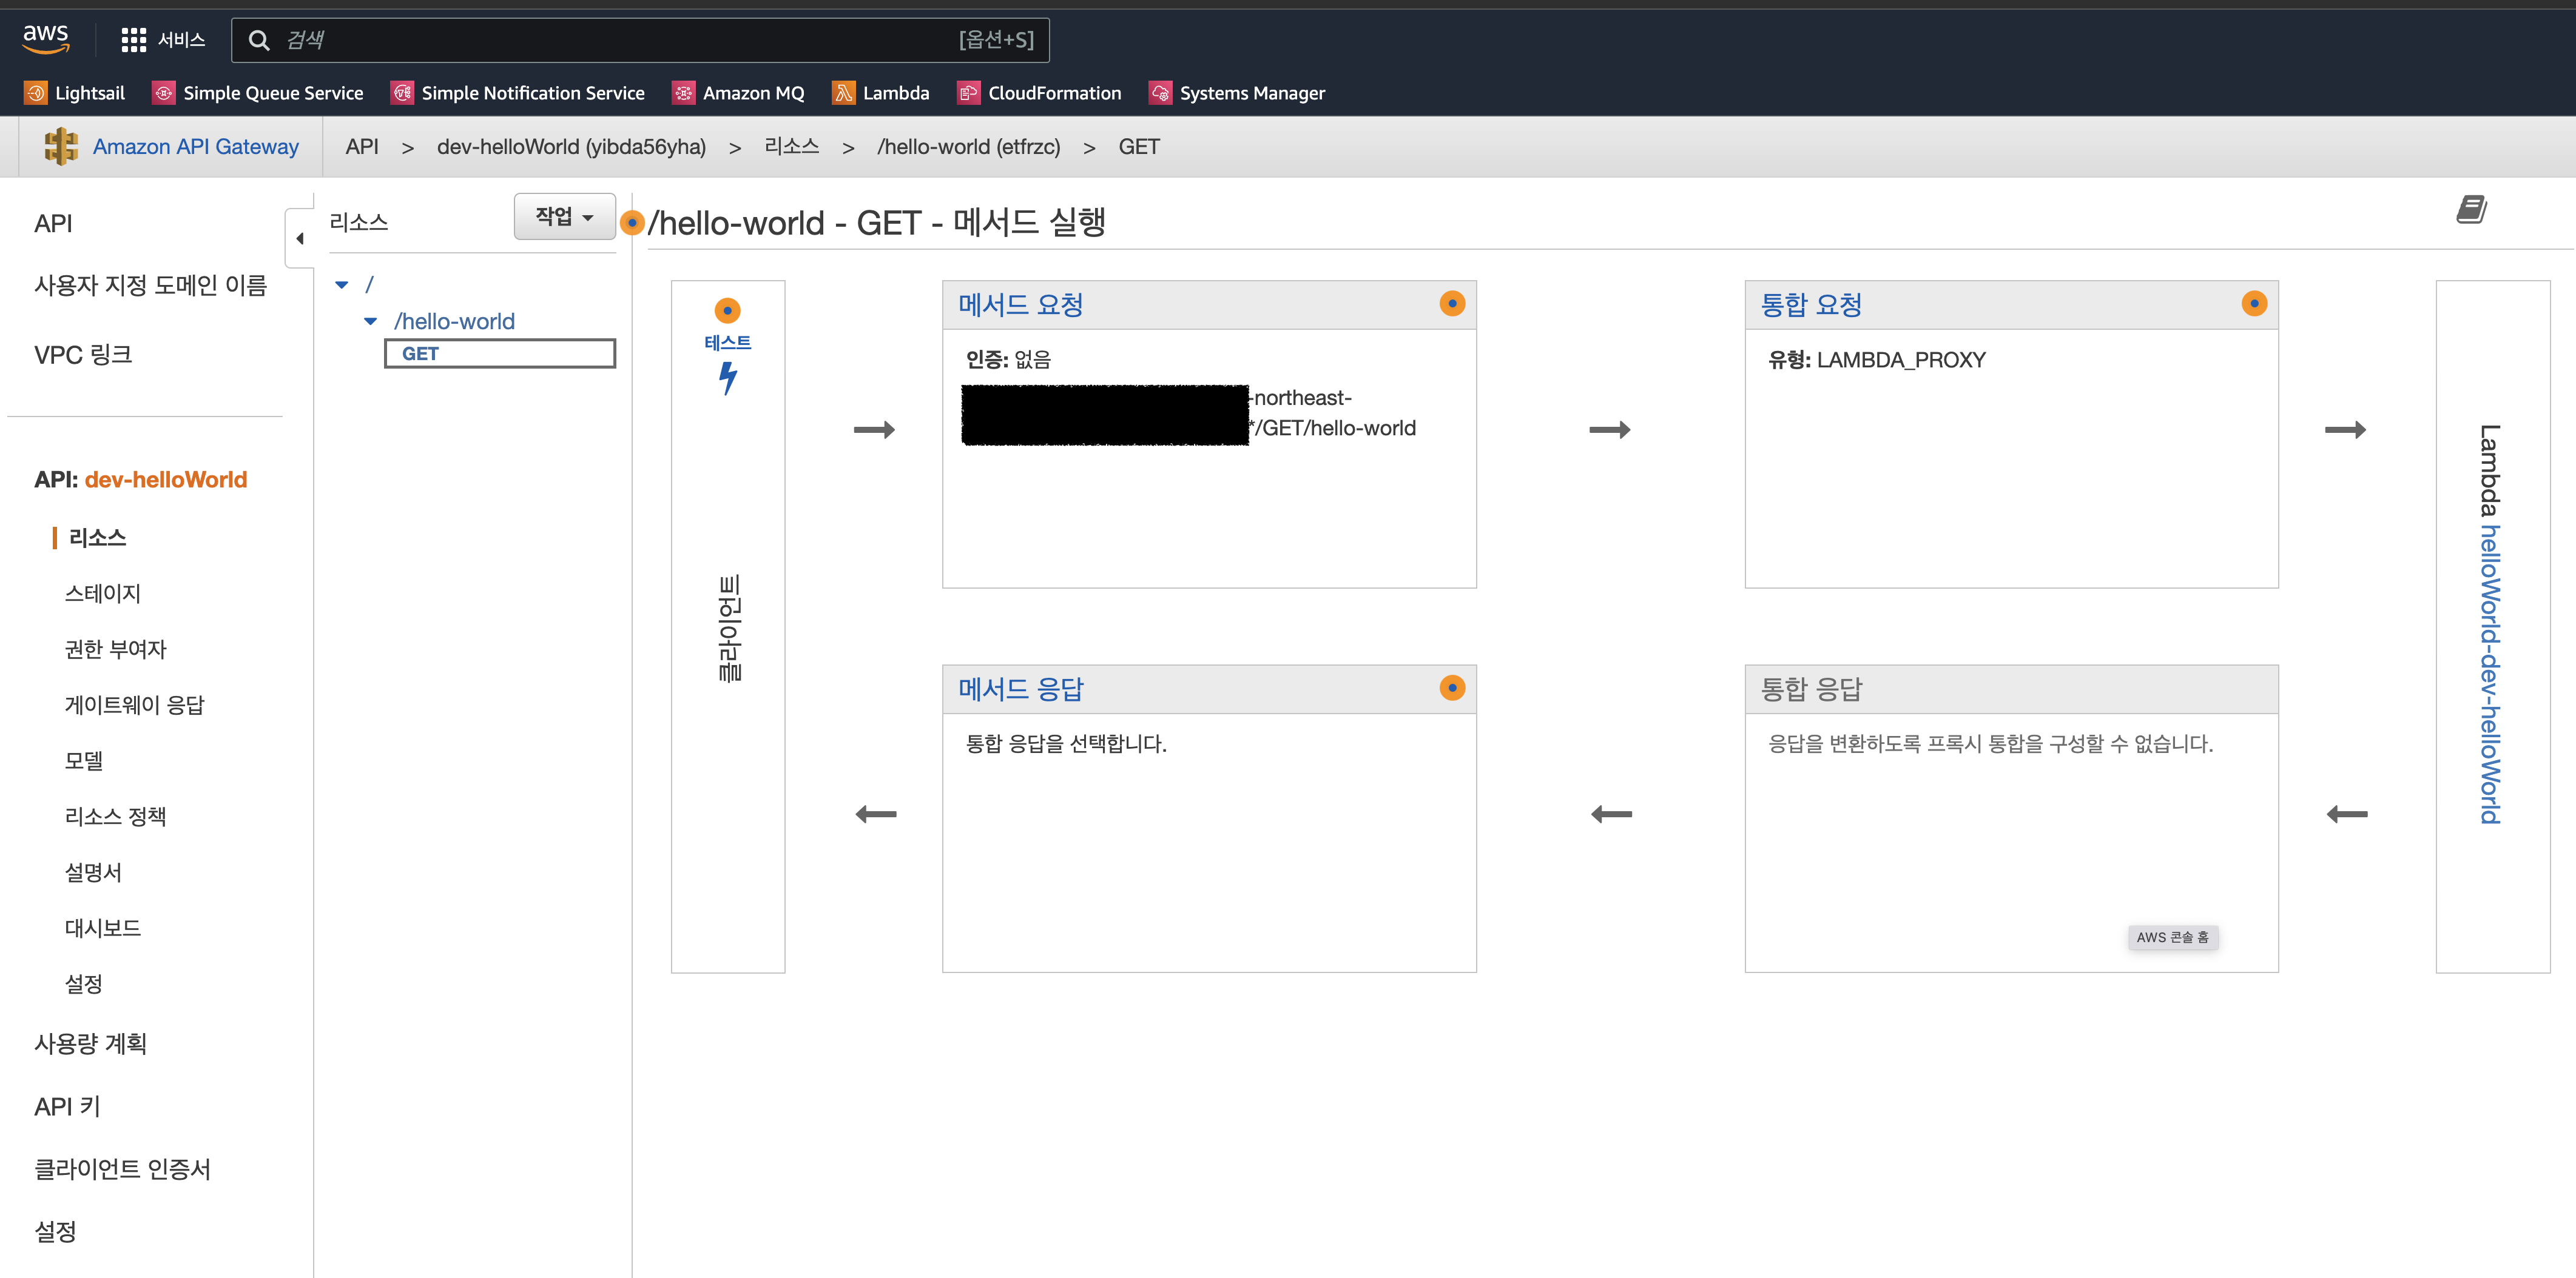Collapse the left sidebar panel arrow
This screenshot has width=2576, height=1278.
[300, 238]
